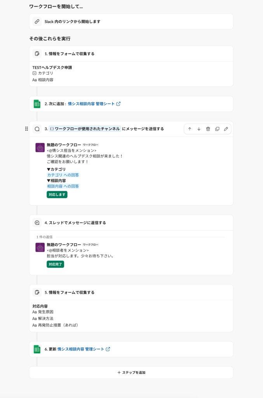
Task: Click the link icon on the Slack trigger
Action: coord(37,22)
